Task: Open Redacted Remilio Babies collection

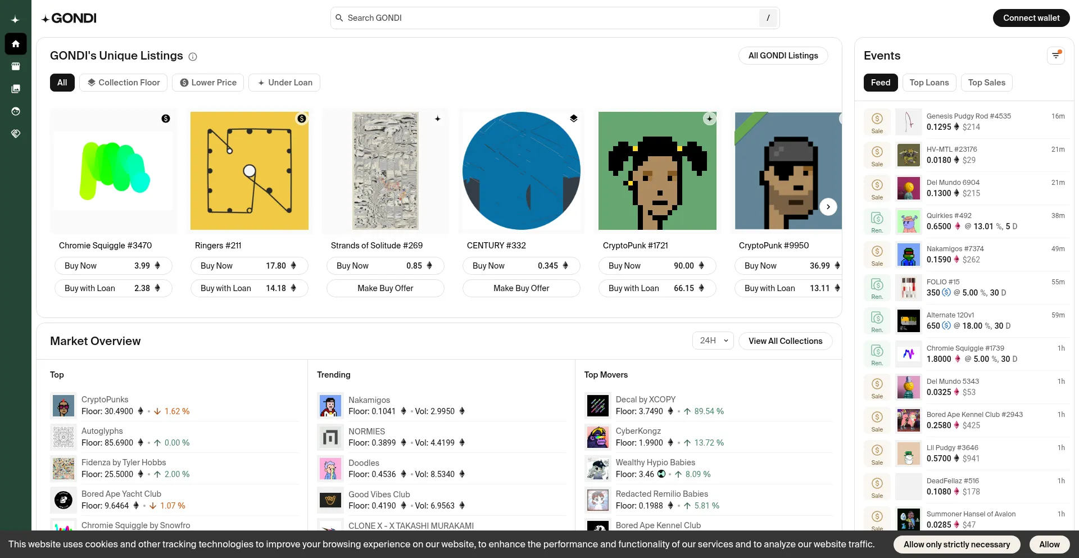Action: 709,500
